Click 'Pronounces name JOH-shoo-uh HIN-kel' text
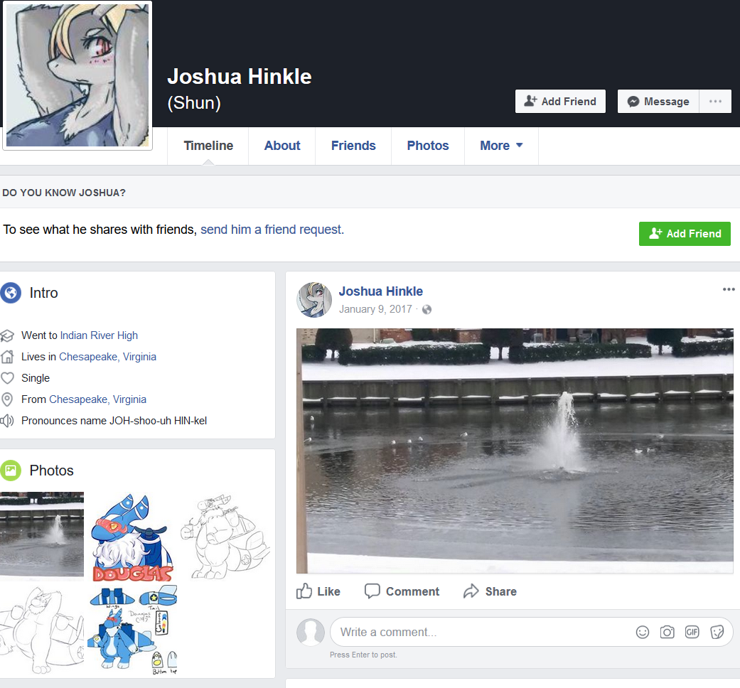The image size is (740, 688). [114, 421]
